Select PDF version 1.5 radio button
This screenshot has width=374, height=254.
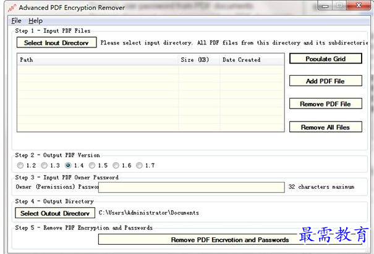tap(92, 165)
